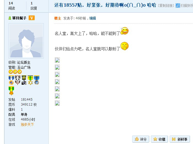Click the 评分 rating button
This screenshot has width=193, height=144.
pyautogui.click(x=141, y=139)
